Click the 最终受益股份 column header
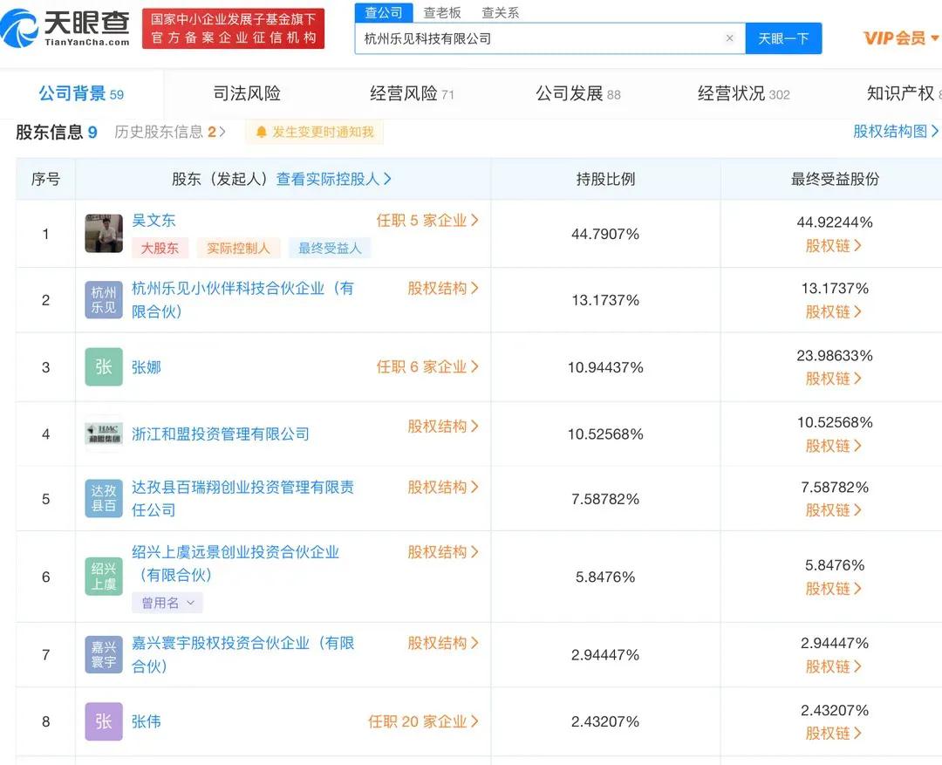This screenshot has height=765, width=942. pos(835,179)
